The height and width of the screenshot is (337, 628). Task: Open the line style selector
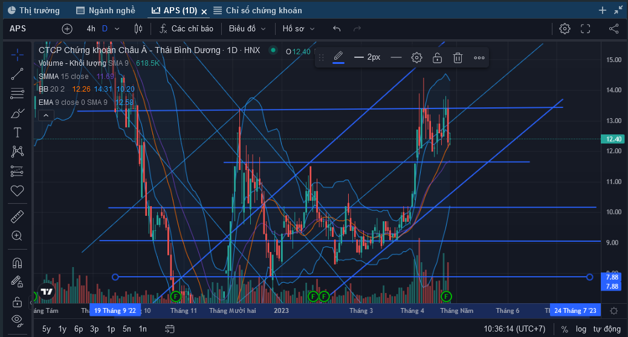coord(396,57)
